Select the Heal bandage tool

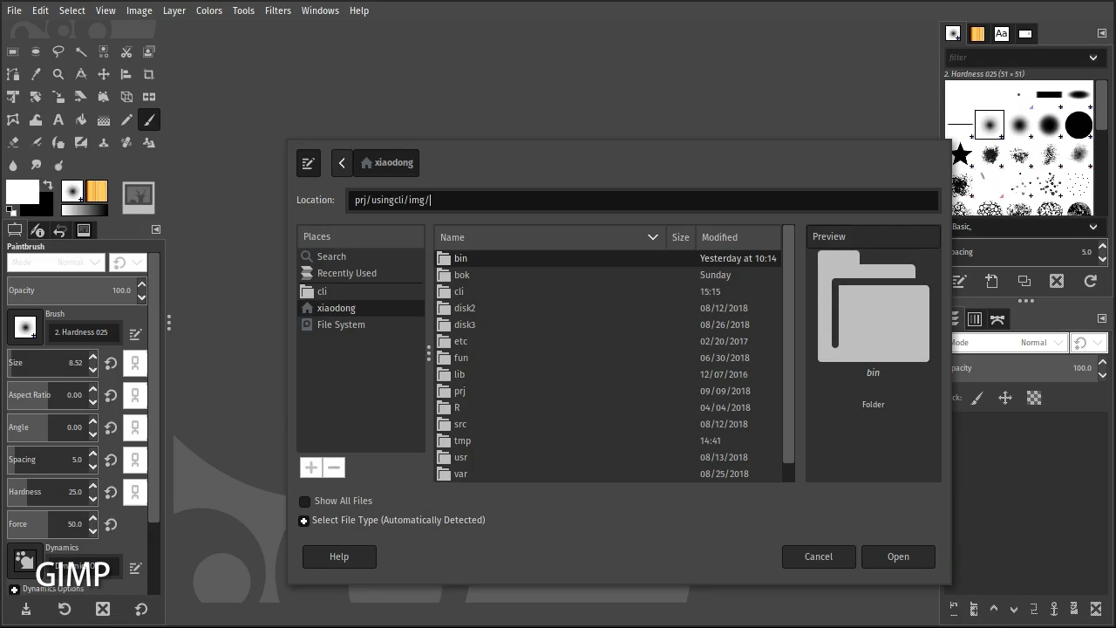coord(126,142)
